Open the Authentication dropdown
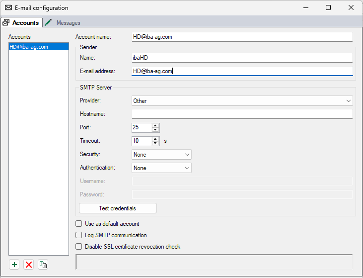 pos(161,168)
